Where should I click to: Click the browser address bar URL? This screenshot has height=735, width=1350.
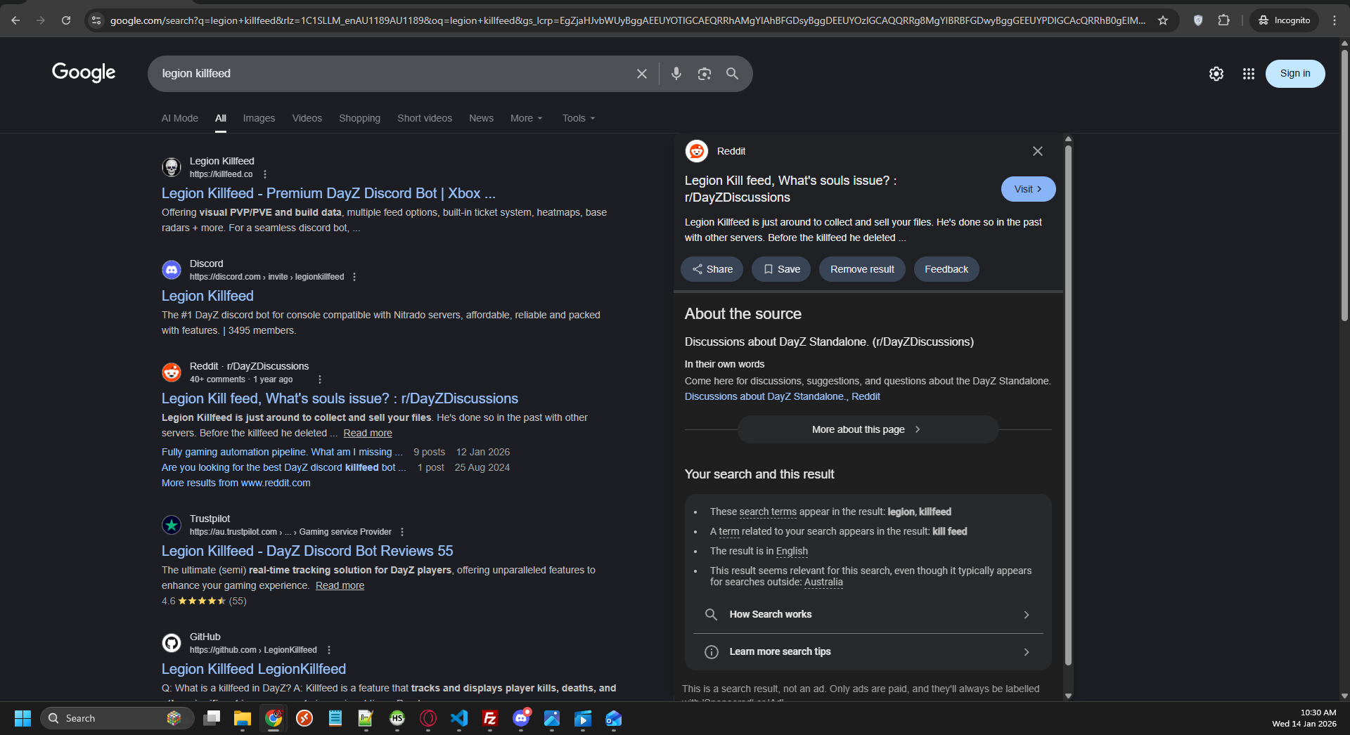pyautogui.click(x=627, y=20)
